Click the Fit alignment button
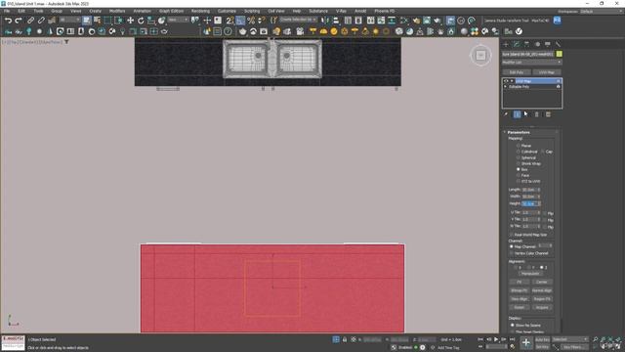625x352 pixels. pyautogui.click(x=519, y=283)
